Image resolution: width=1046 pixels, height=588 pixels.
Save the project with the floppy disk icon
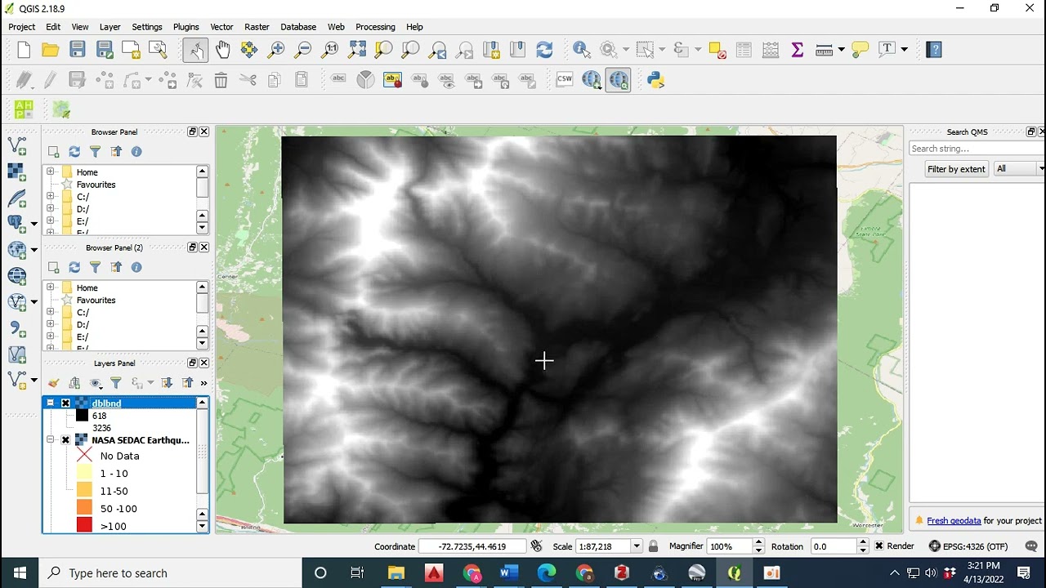coord(78,50)
